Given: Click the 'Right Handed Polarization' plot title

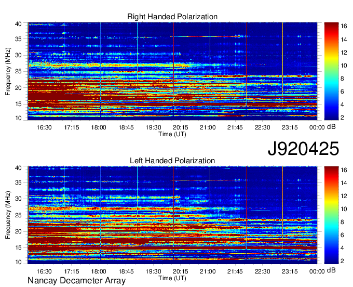Looking at the screenshot, I should pos(172,17).
